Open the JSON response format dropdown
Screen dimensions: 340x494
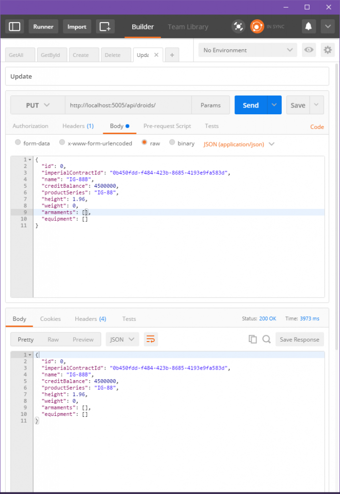coord(122,340)
